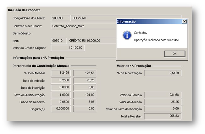Click Taxa de Administração amount 101,00
The width and height of the screenshot is (205, 134).
(x=85, y=95)
